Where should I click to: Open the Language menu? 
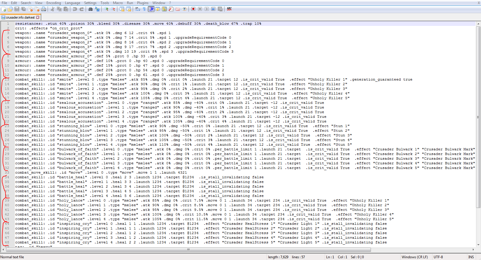pos(73,3)
